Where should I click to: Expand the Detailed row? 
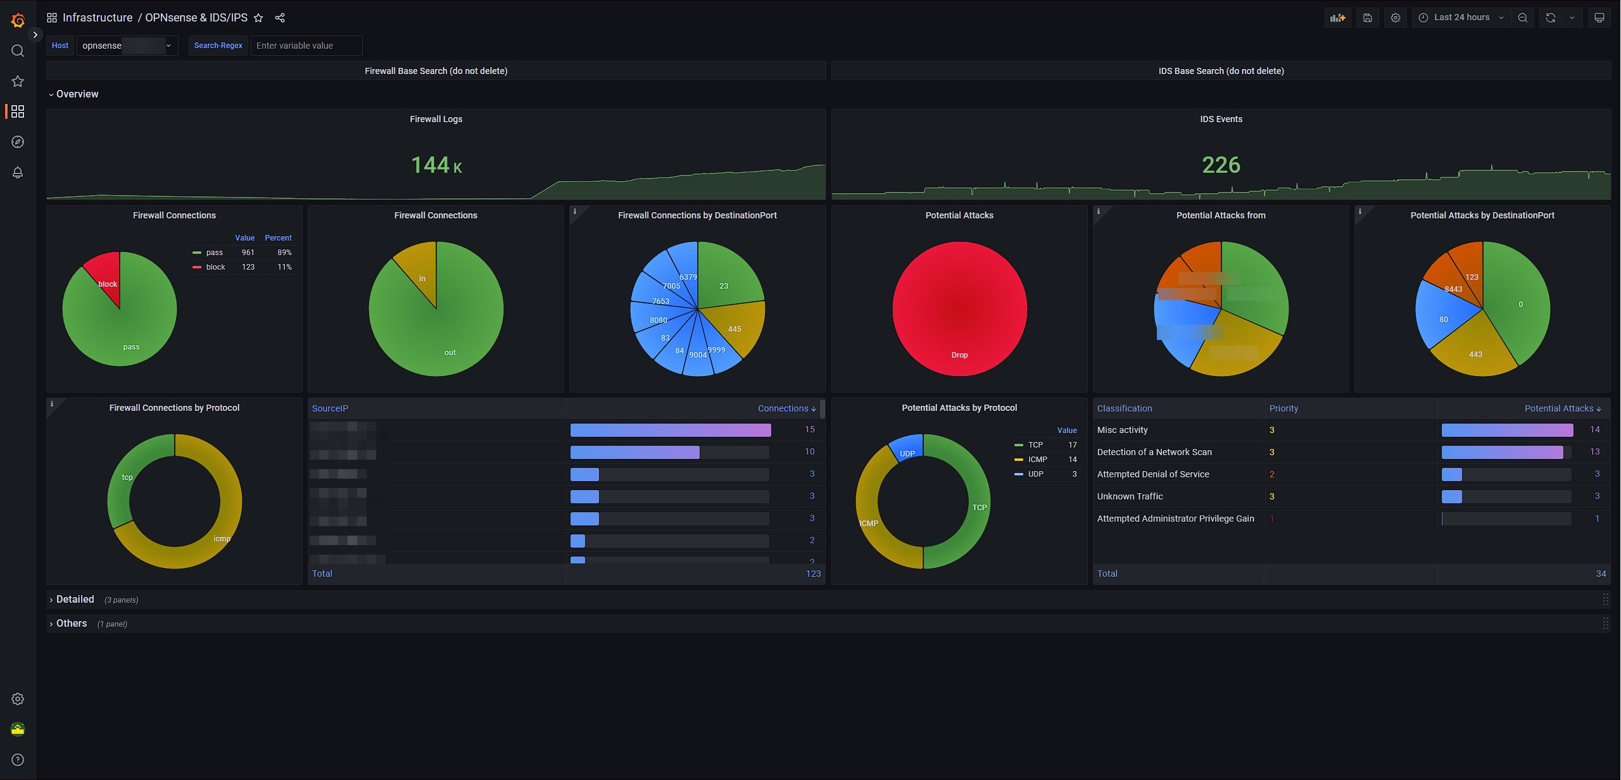point(75,600)
